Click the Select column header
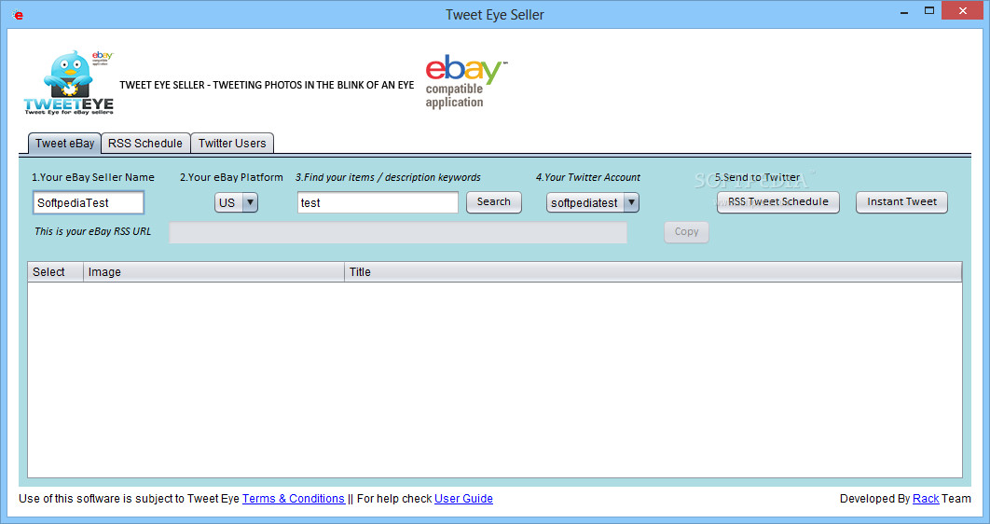The image size is (990, 524). click(56, 272)
